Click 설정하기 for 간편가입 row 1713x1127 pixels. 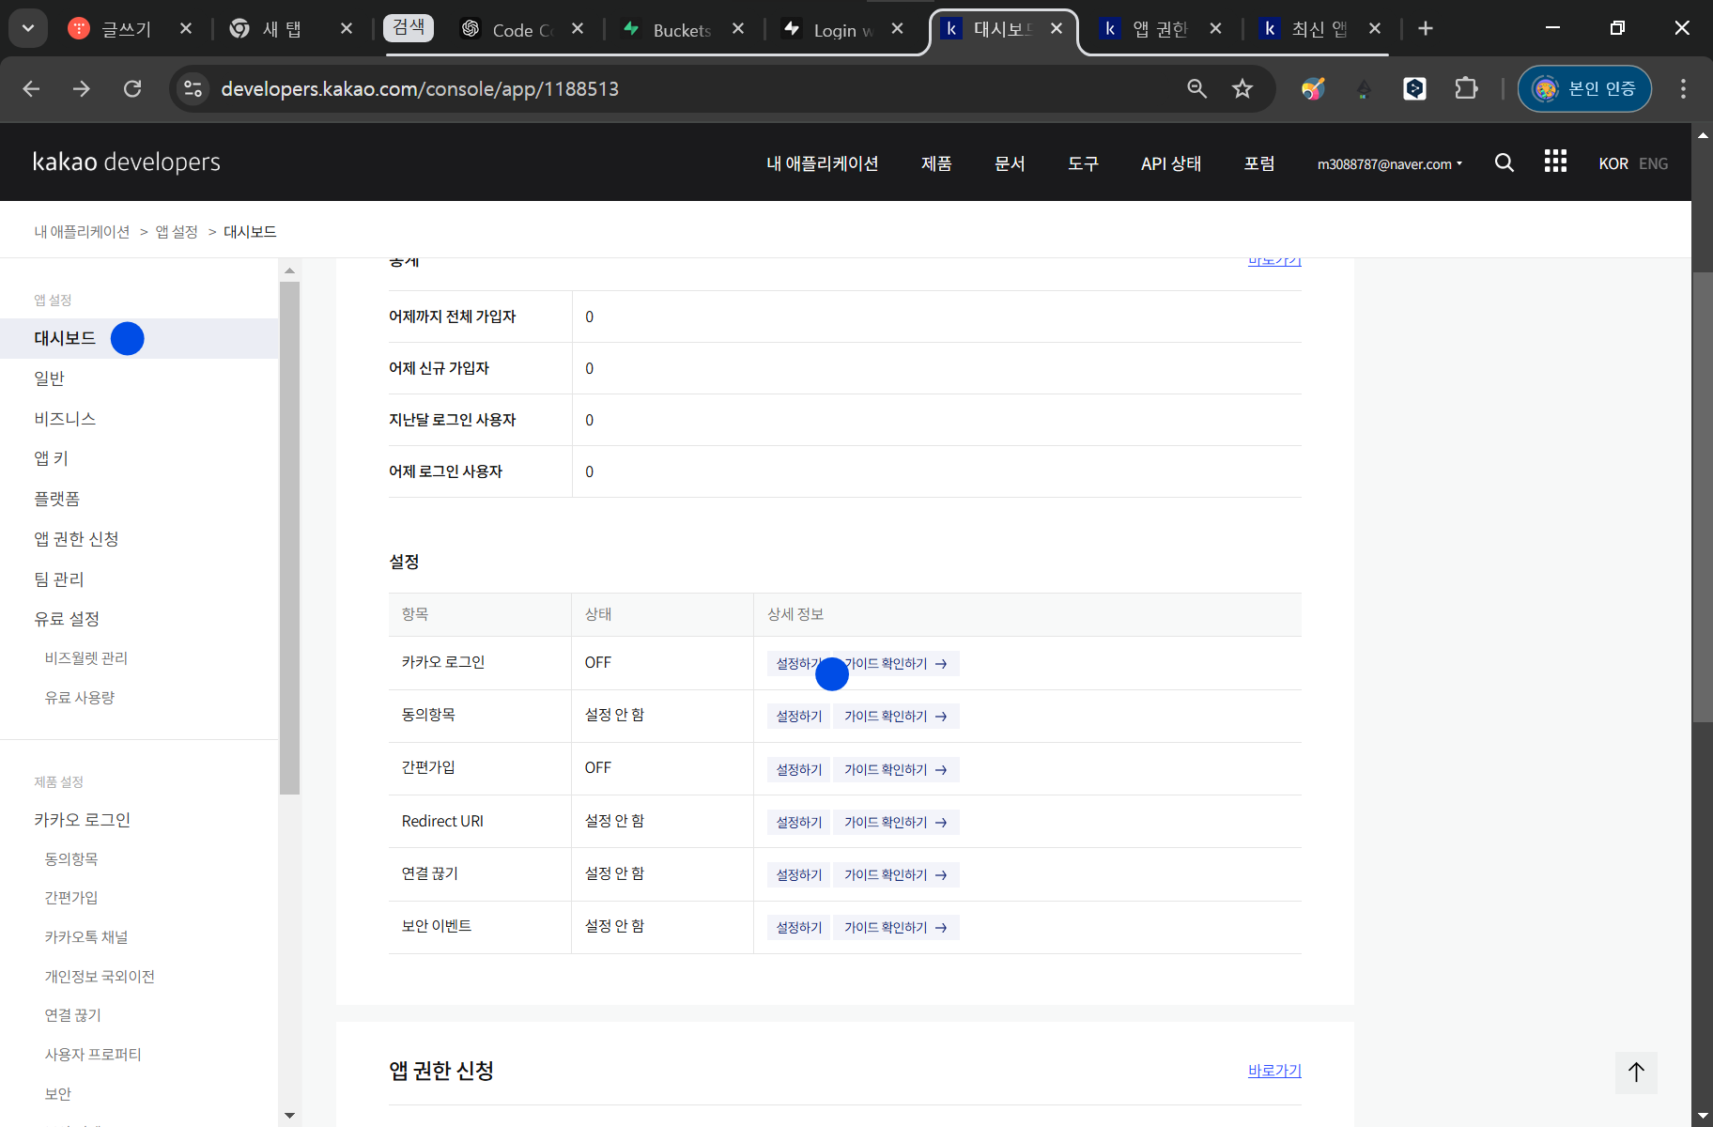(x=799, y=770)
